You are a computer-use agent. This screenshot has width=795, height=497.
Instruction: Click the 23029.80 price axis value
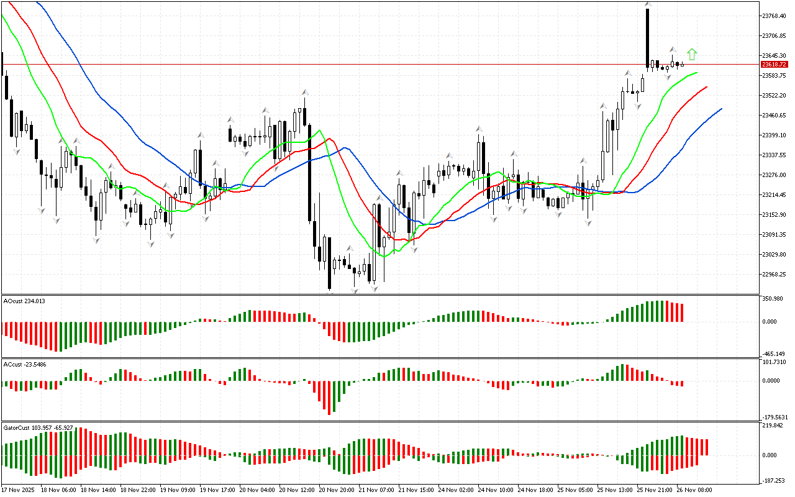774,255
